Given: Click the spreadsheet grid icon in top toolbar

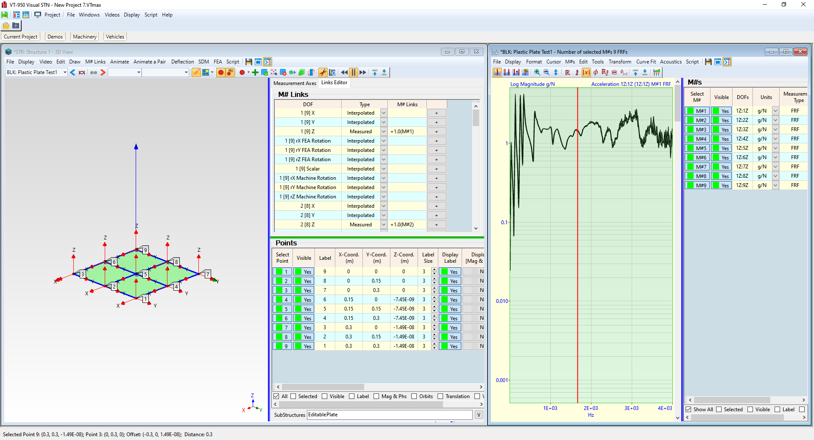Looking at the screenshot, I should point(26,15).
